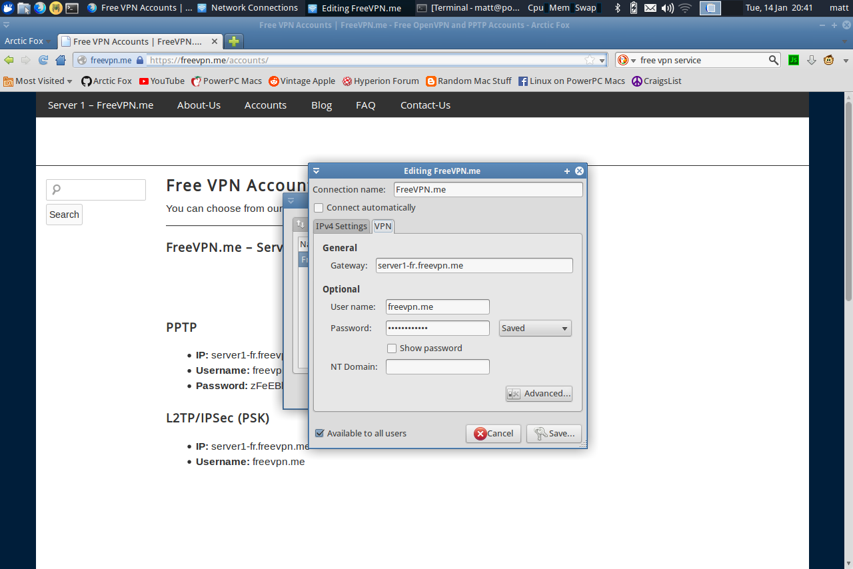Switch to the Terminal window in taskbar
The height and width of the screenshot is (569, 853).
pyautogui.click(x=468, y=8)
